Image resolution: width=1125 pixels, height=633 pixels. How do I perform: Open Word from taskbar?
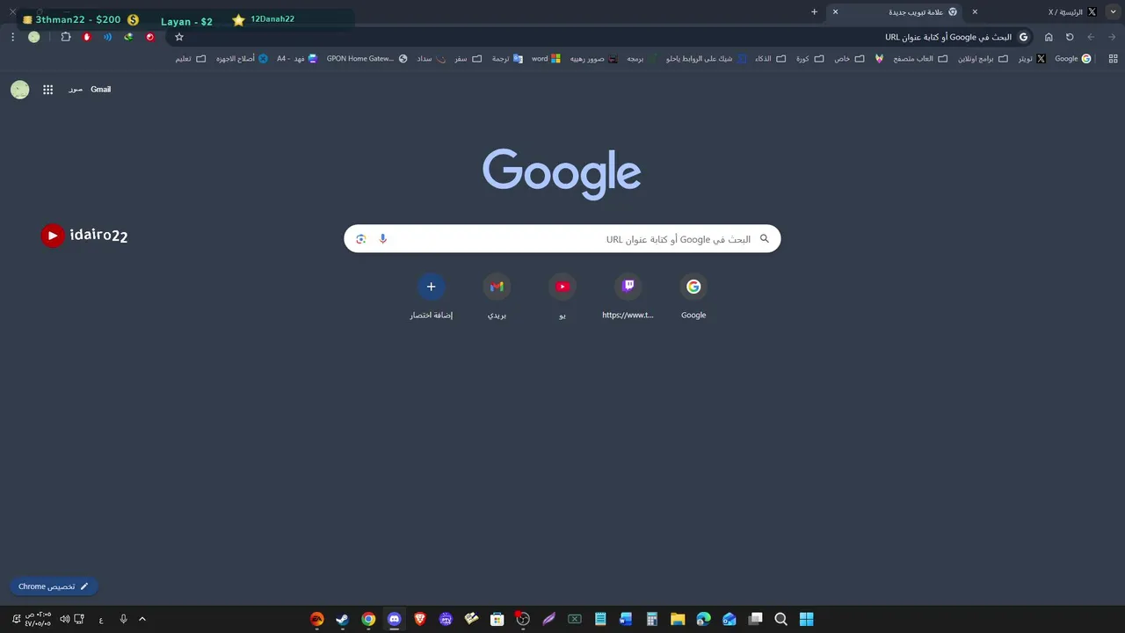click(626, 619)
